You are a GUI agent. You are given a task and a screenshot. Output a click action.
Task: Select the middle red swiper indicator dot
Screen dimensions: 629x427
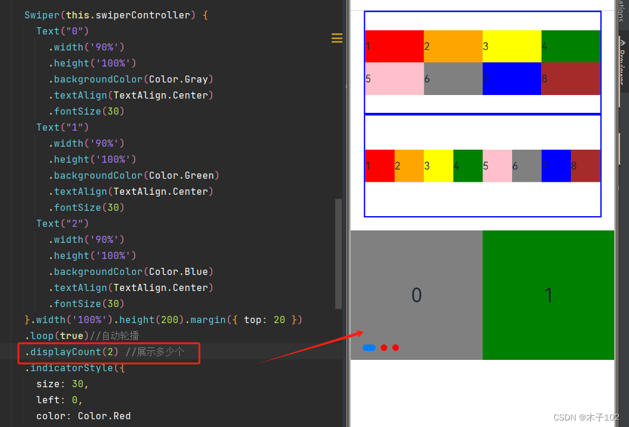coord(384,347)
